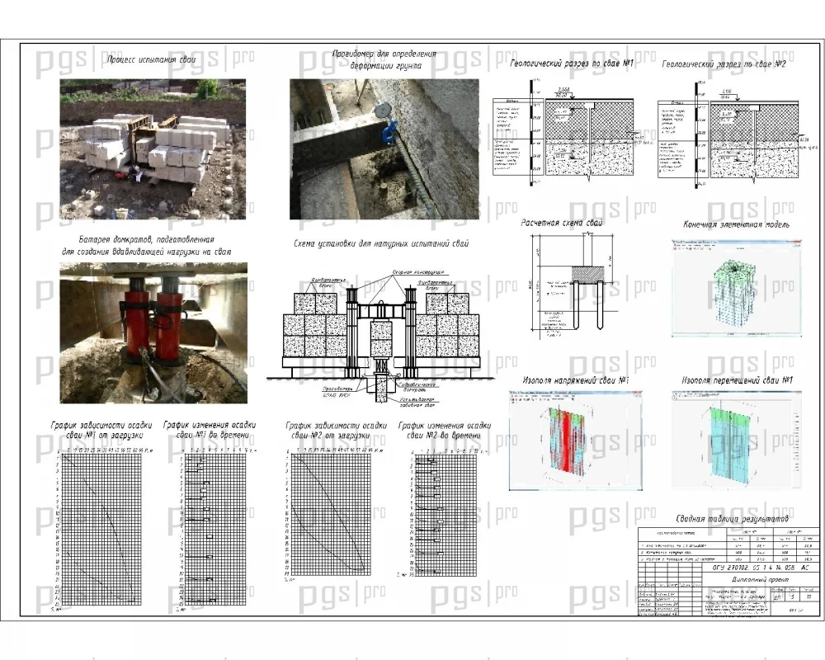Viewport: 825px width, 660px height.
Task: Click pile №2 settlement versus load graph
Action: coord(330,514)
